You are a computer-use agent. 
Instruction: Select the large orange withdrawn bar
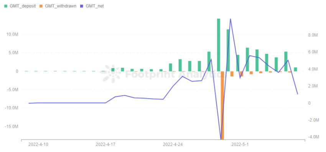(x=222, y=105)
